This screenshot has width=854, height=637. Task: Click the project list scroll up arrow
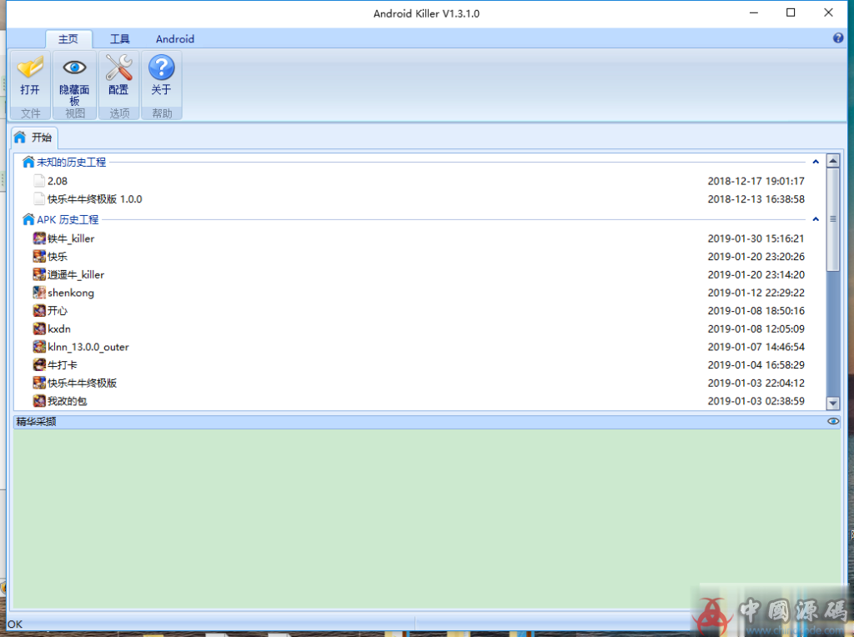pyautogui.click(x=833, y=161)
